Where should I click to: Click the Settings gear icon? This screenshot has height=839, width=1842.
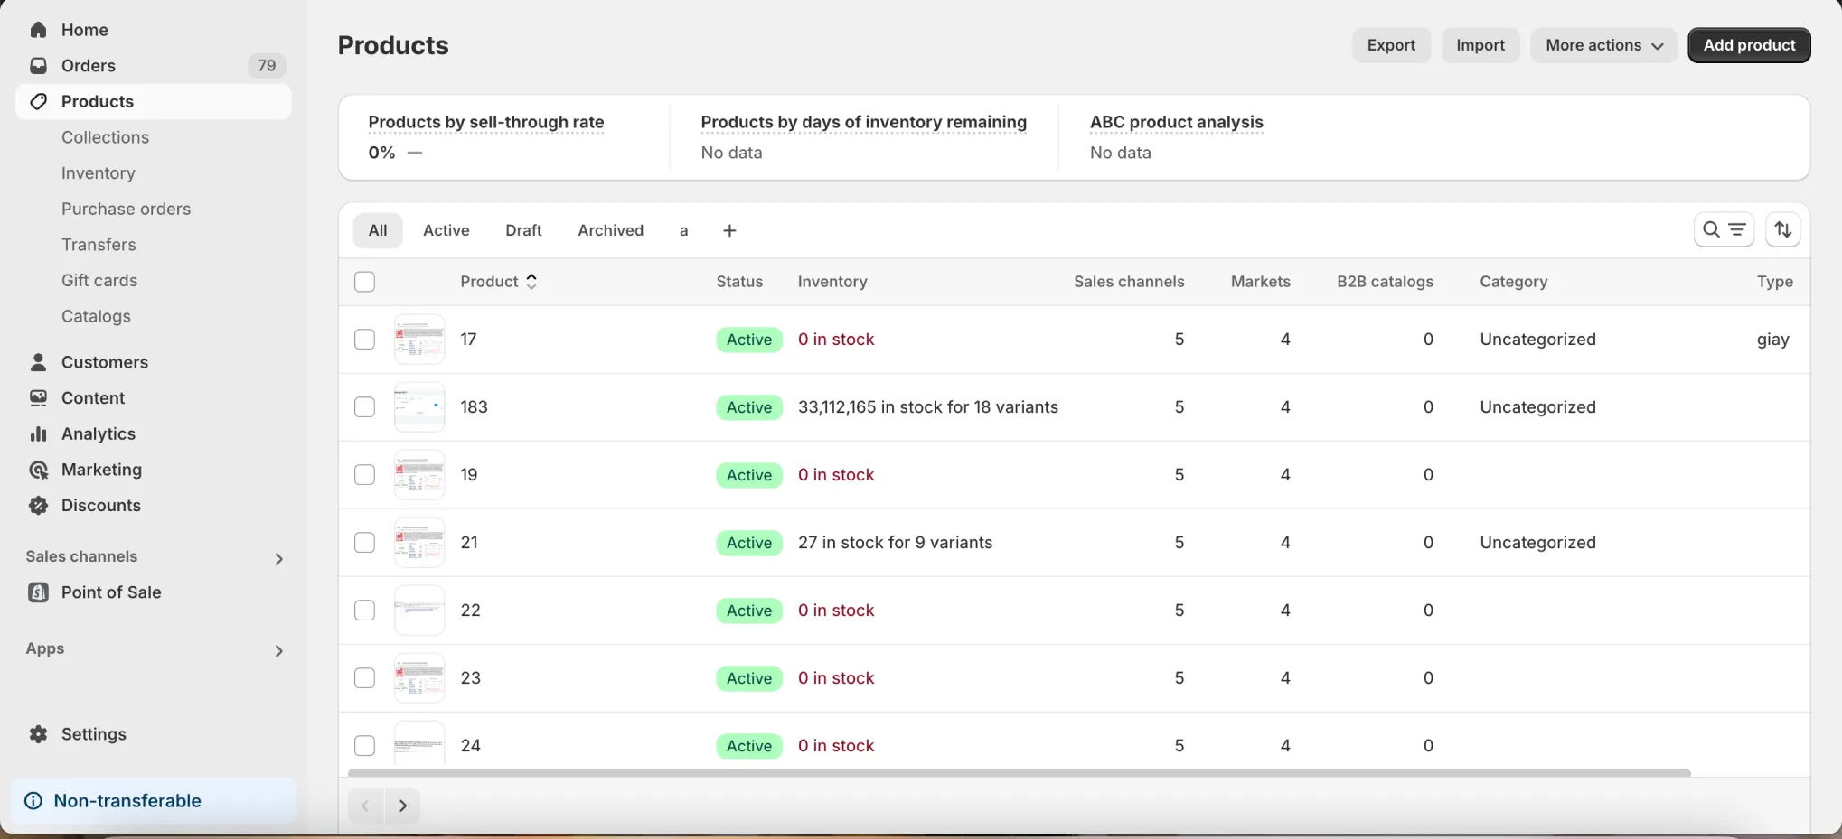[x=38, y=734]
